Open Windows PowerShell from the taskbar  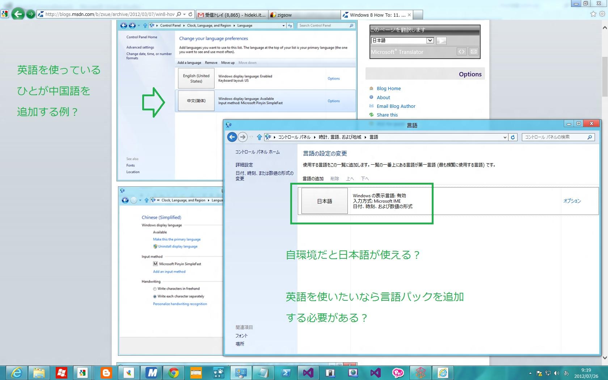(x=286, y=373)
